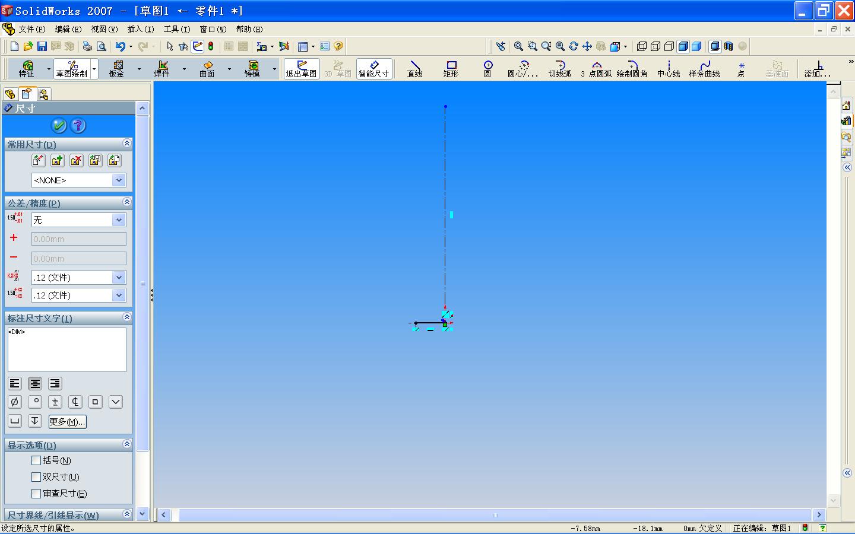Collapse the 显示选项(D) section
Image resolution: width=855 pixels, height=534 pixels.
126,444
